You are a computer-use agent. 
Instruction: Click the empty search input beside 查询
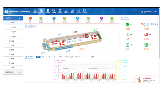pyautogui.click(x=87, y=57)
